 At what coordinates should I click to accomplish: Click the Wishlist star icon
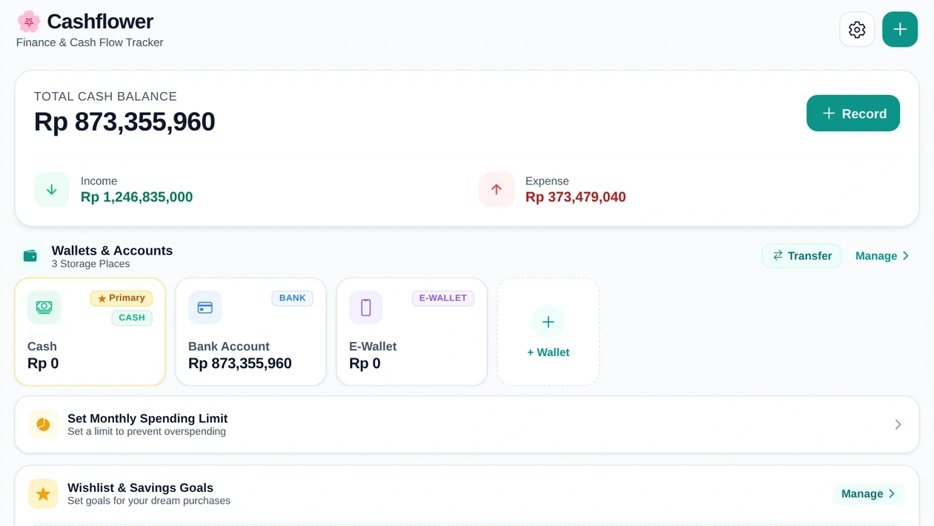point(43,493)
